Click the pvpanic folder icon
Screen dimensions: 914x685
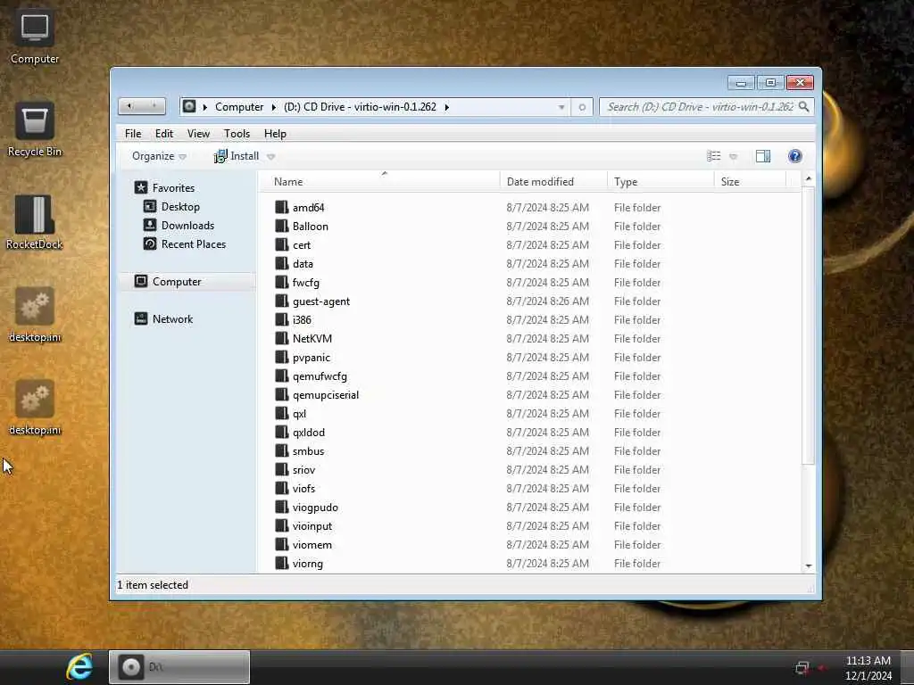pos(282,357)
